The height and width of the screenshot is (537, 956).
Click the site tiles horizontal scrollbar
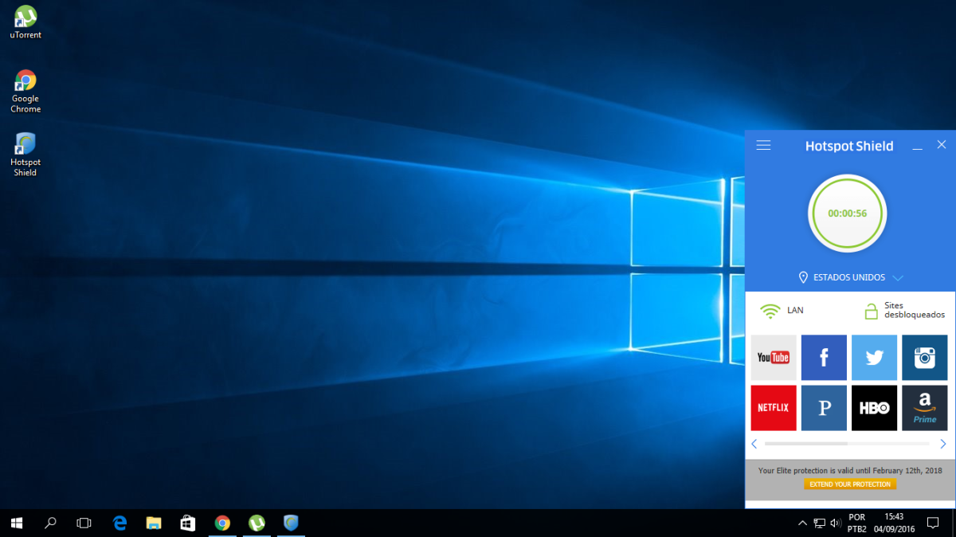847,444
